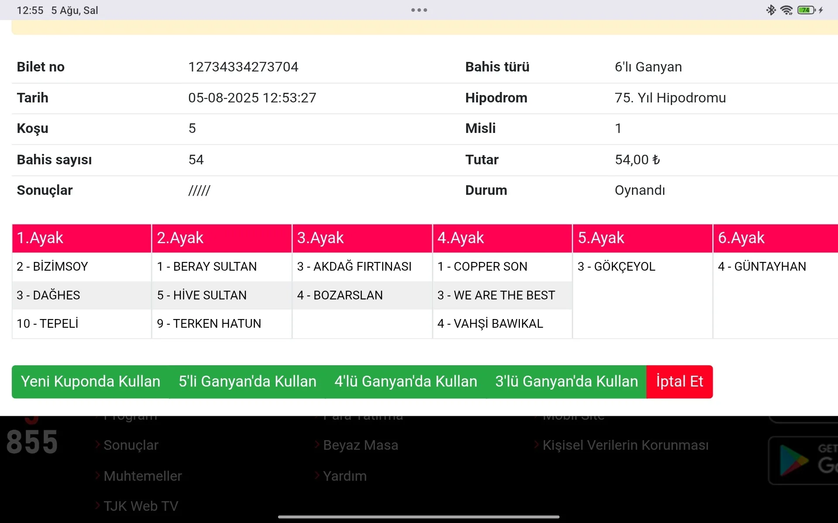This screenshot has height=523, width=838.
Task: Select the 1.Ayak column header
Action: (x=82, y=238)
